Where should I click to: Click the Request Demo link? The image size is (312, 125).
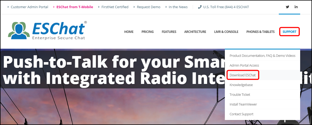148,7
